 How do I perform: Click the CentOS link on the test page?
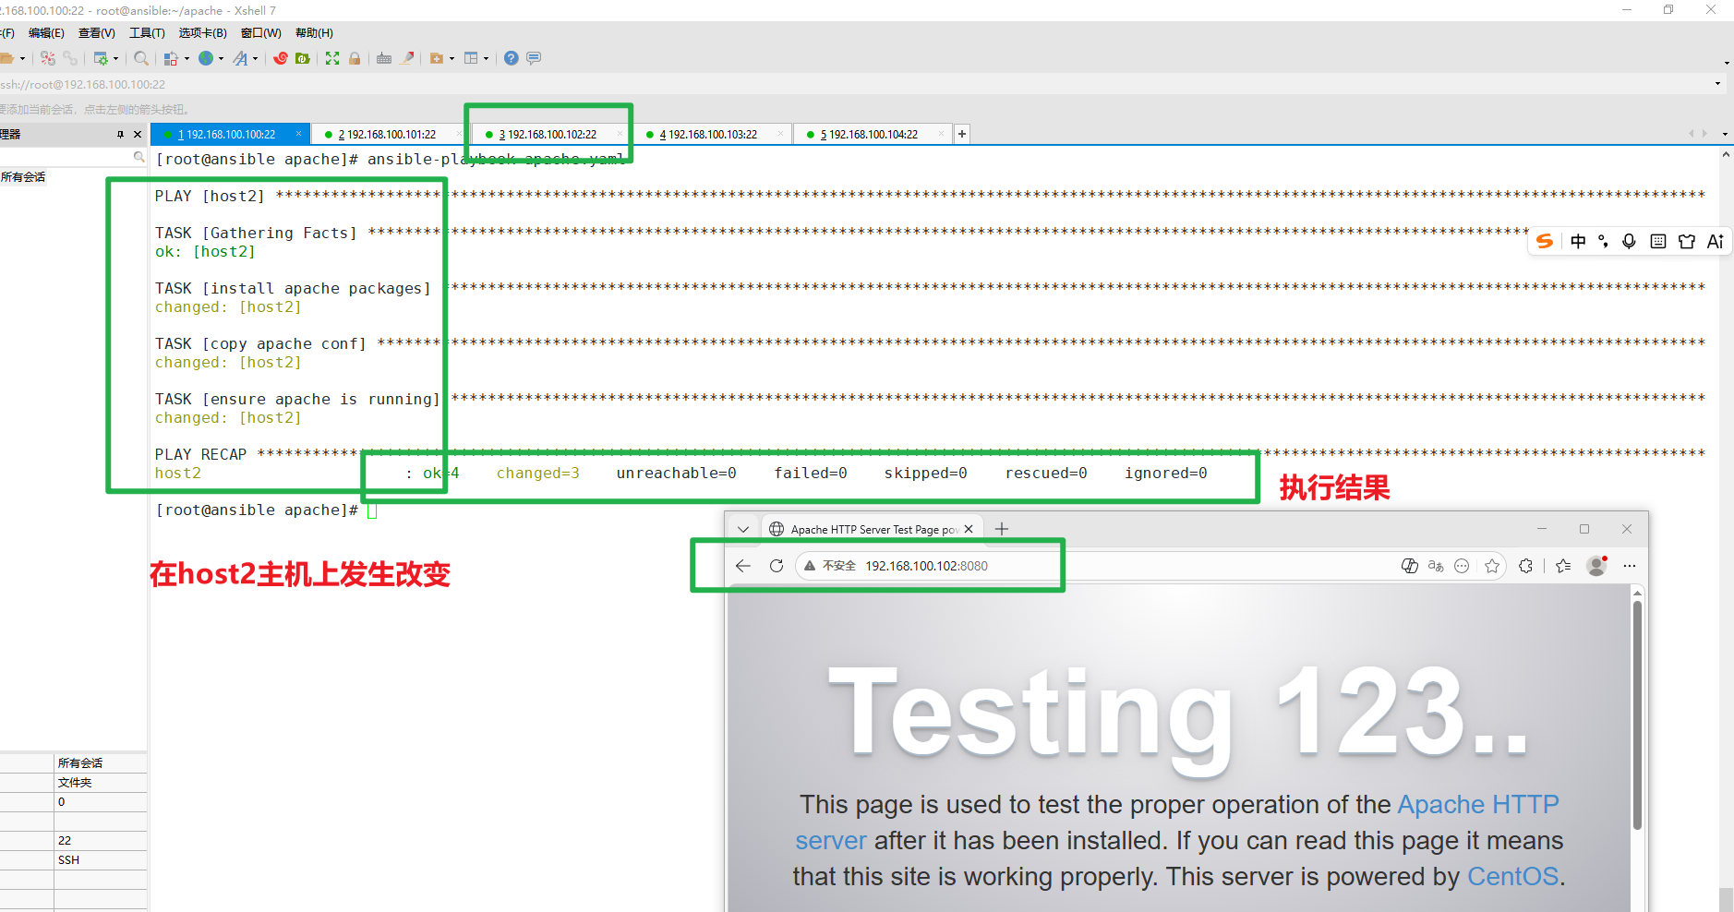(x=1512, y=876)
